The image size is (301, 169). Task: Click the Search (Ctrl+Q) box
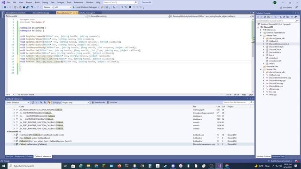pyautogui.click(x=120, y=2)
